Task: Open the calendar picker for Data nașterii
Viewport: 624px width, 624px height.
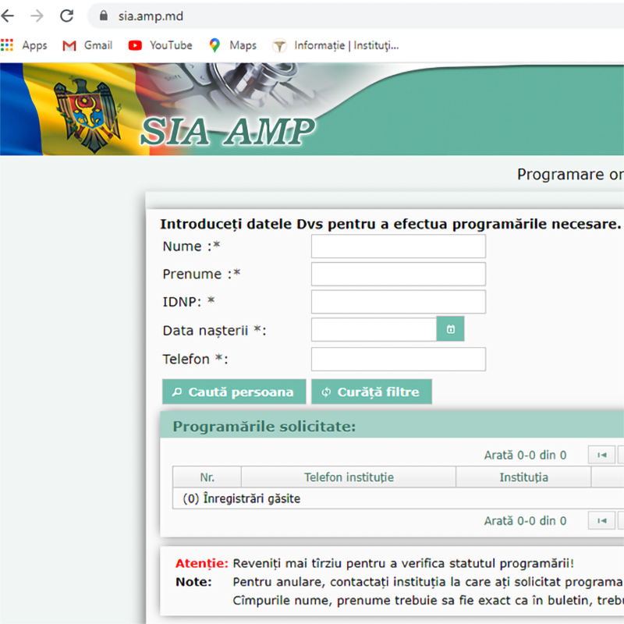Action: click(x=451, y=330)
